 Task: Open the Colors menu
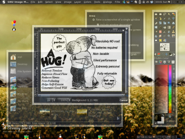(87, 2)
